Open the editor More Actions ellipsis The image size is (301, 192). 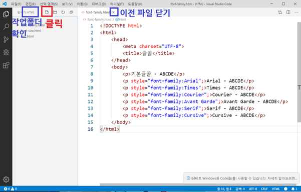pos(296,12)
